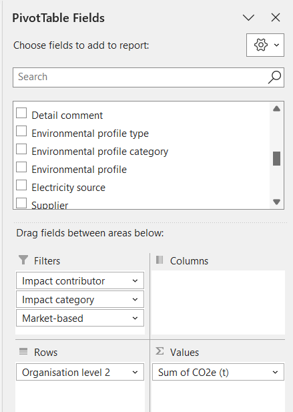Viewport: 293px width, 412px height.
Task: Click the Filters funnel icon
Action: pyautogui.click(x=23, y=260)
